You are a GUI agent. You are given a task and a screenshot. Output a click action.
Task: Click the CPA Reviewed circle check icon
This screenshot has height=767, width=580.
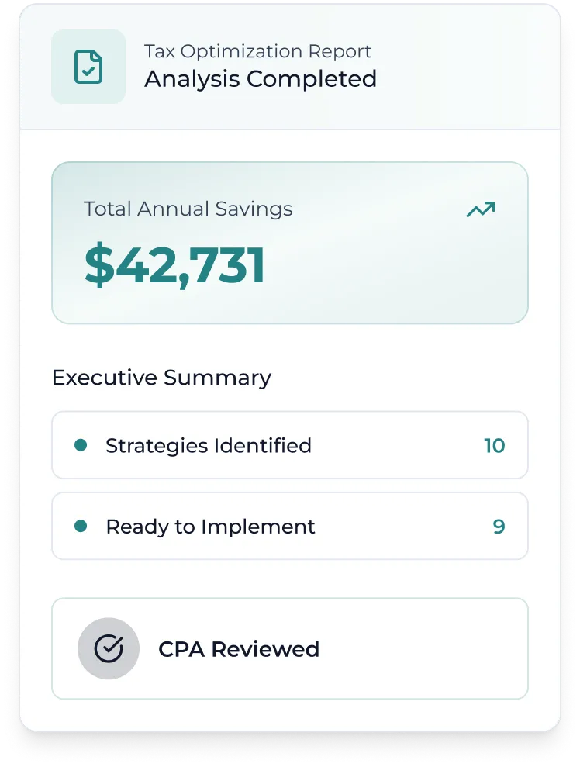pyautogui.click(x=109, y=649)
